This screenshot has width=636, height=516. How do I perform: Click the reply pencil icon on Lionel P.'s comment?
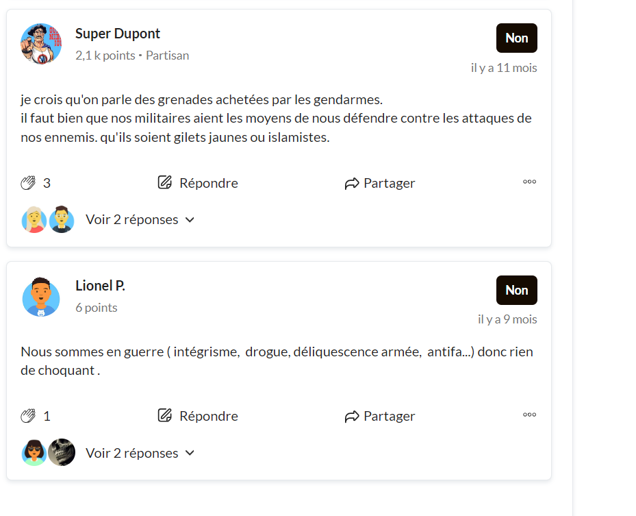(165, 415)
